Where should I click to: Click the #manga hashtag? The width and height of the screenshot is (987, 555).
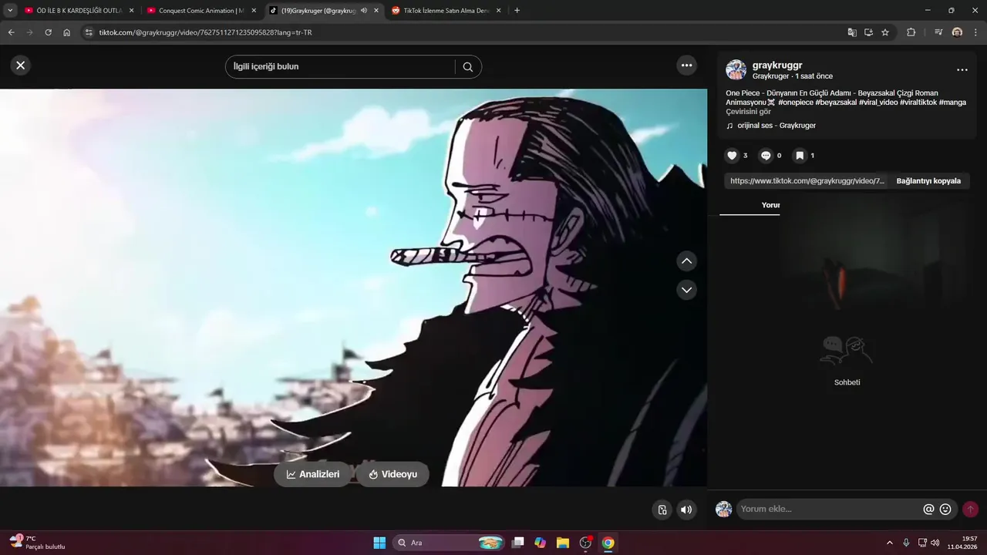pos(952,103)
